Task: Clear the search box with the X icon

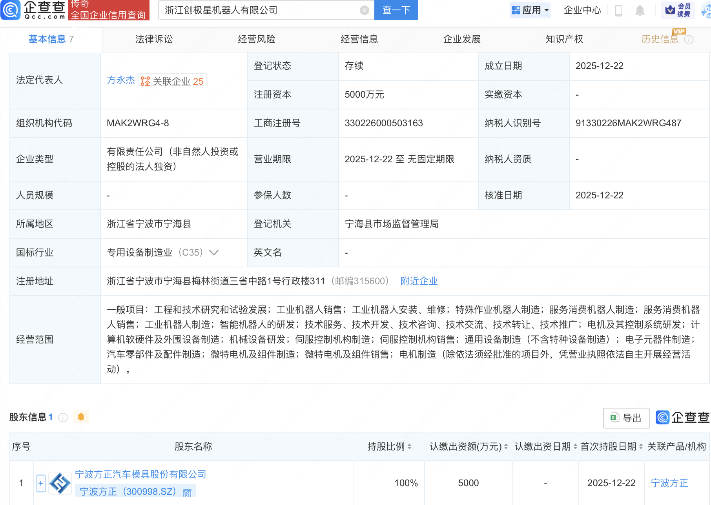Action: tap(364, 10)
